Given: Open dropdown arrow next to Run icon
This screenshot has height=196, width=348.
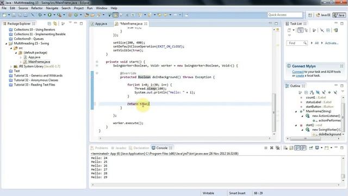Looking at the screenshot, I should (54, 15).
